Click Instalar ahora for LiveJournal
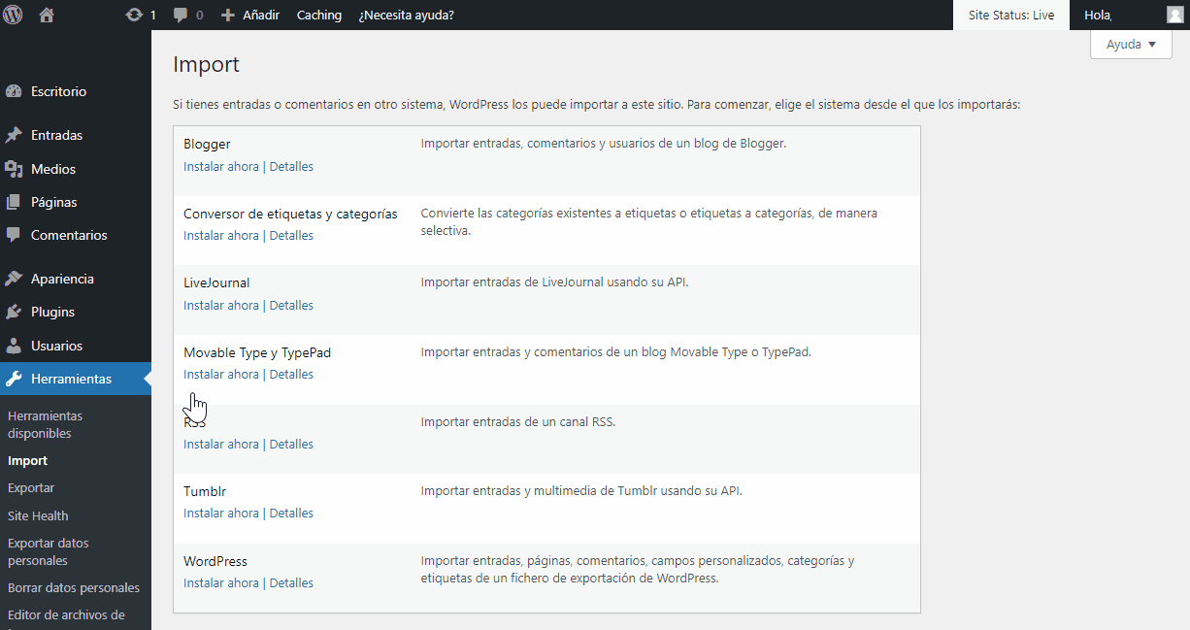The width and height of the screenshot is (1190, 630). [x=221, y=306]
